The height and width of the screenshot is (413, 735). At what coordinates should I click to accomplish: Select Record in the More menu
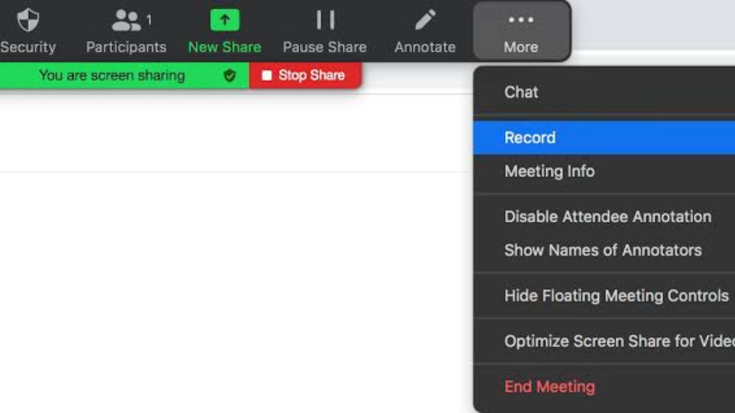tap(530, 138)
